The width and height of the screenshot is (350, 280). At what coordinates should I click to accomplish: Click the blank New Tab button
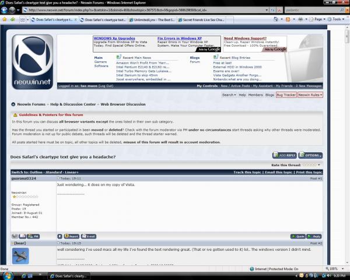(230, 20)
